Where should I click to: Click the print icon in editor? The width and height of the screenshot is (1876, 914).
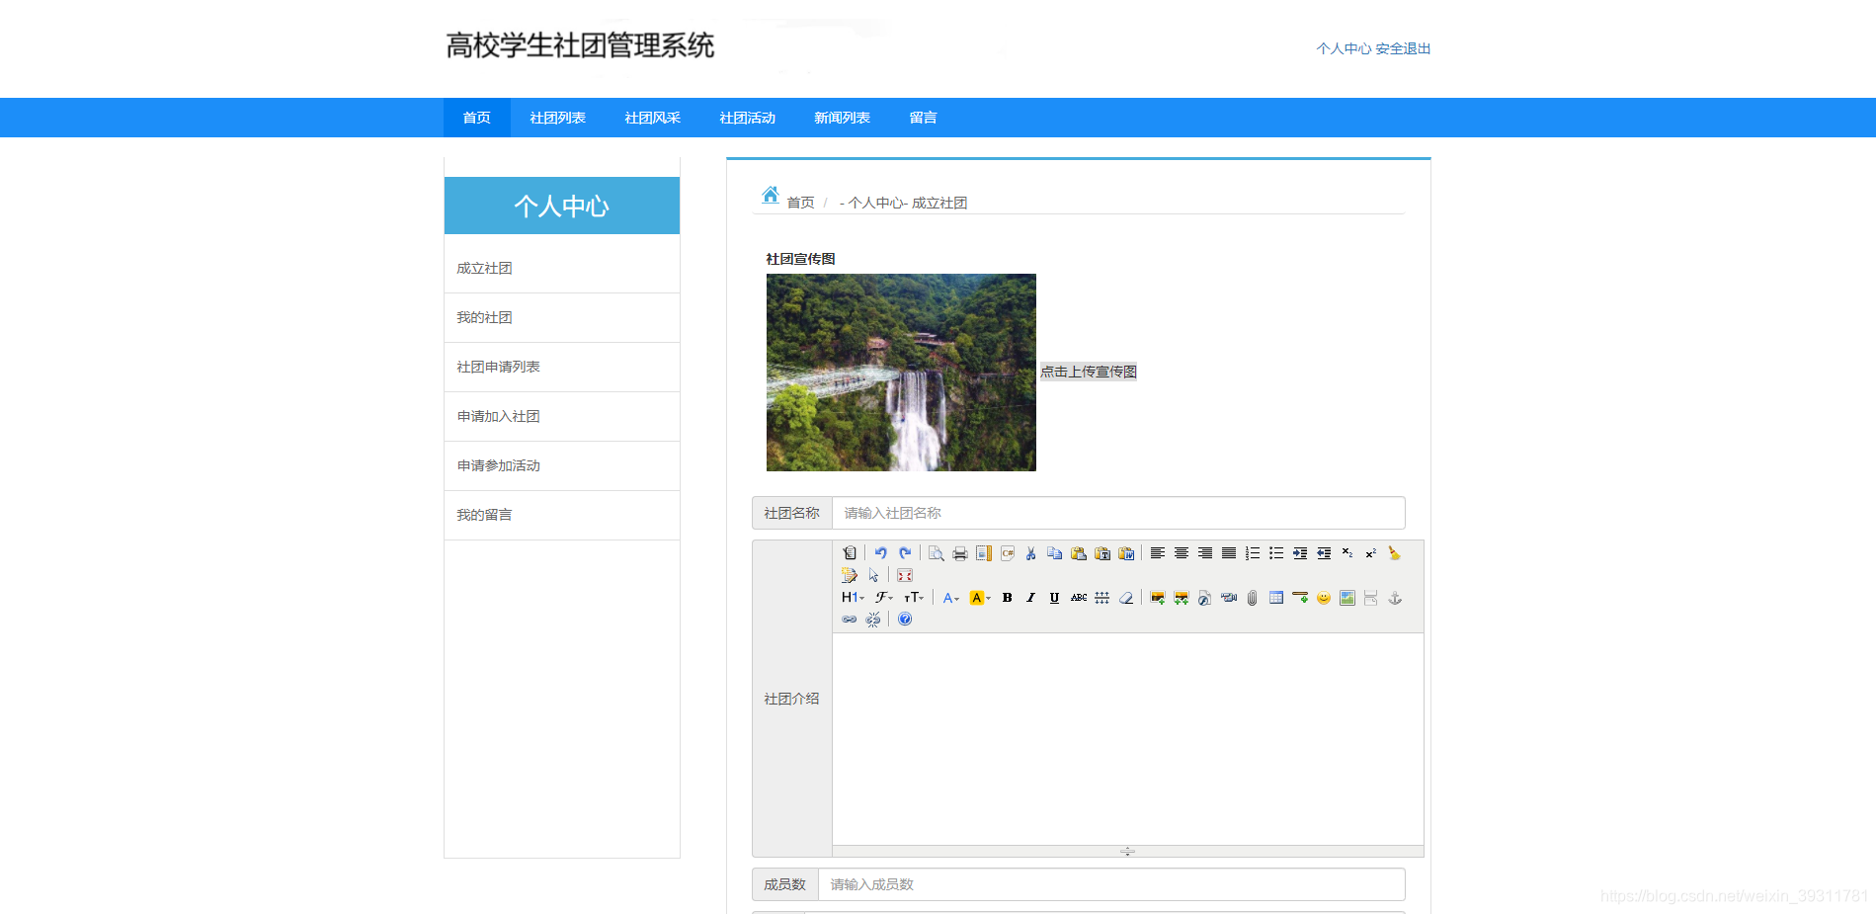[959, 553]
